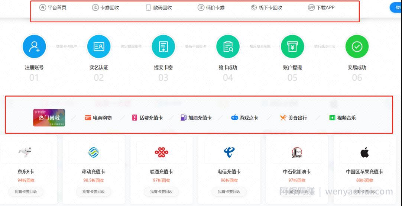Click the 买 icon beside 低价卡券
Viewport: 402px width, 206px height.
201,7
